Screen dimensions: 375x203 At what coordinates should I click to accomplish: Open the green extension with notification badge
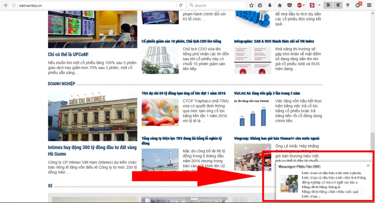pyautogui.click(x=358, y=5)
